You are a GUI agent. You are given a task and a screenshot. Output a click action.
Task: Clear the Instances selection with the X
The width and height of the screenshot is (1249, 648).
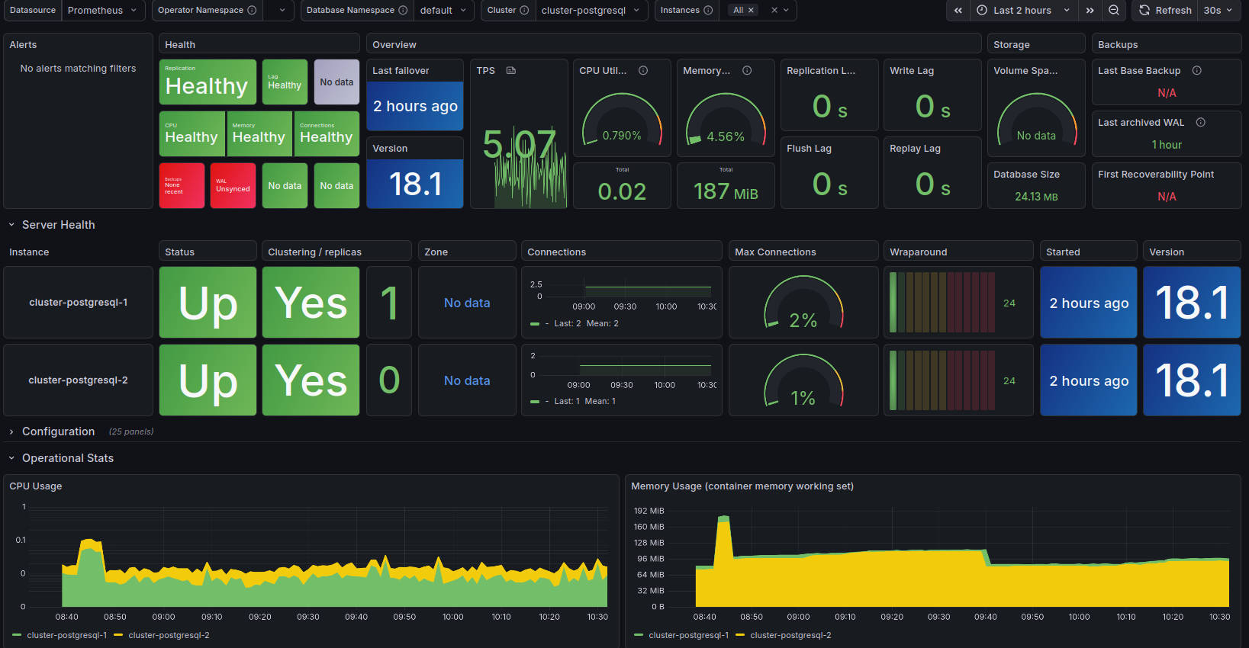774,10
